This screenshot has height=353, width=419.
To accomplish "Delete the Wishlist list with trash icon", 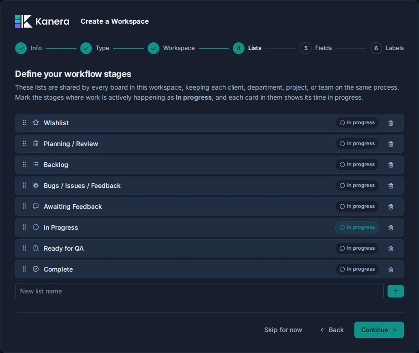I will coord(391,123).
